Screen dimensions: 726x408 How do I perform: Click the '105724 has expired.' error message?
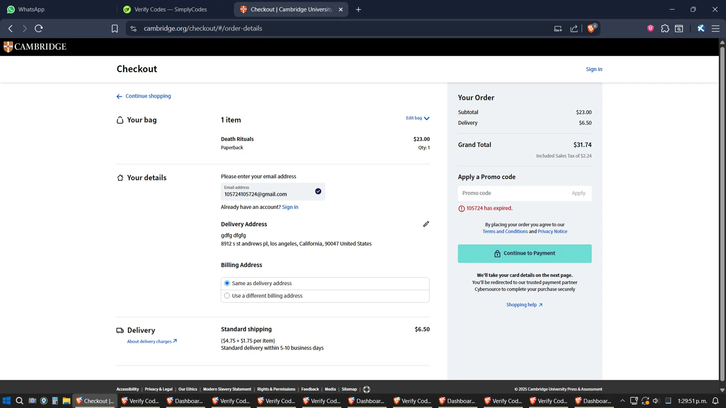tap(489, 208)
